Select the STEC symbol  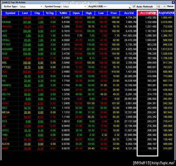coord(5,130)
